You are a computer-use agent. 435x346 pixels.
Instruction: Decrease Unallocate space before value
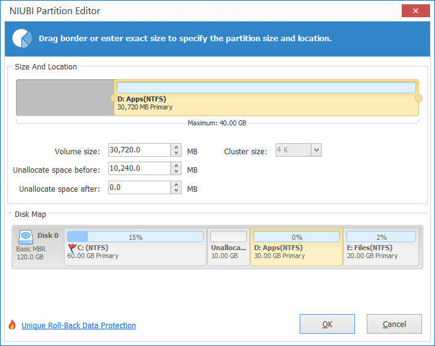click(176, 171)
